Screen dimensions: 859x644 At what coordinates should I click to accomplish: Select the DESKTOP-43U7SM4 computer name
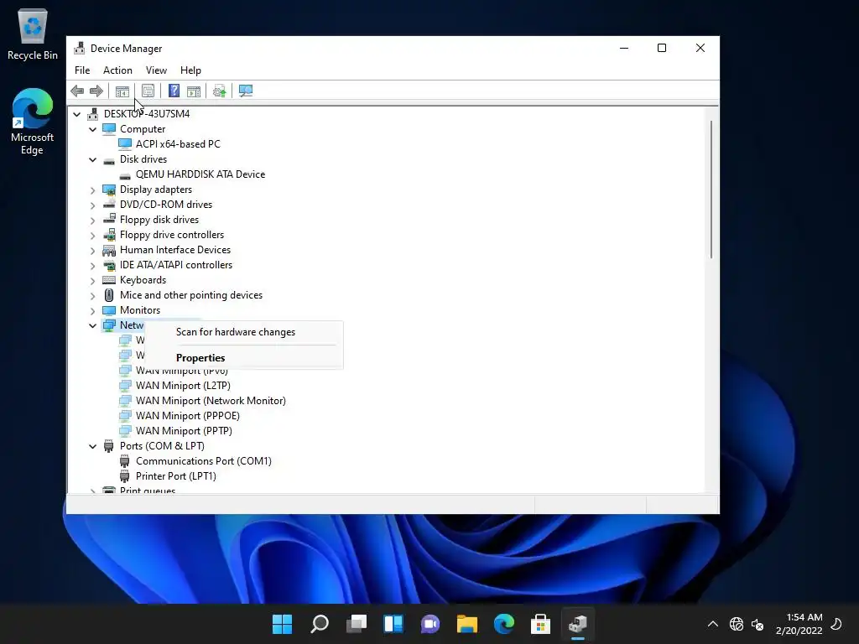[x=147, y=114]
